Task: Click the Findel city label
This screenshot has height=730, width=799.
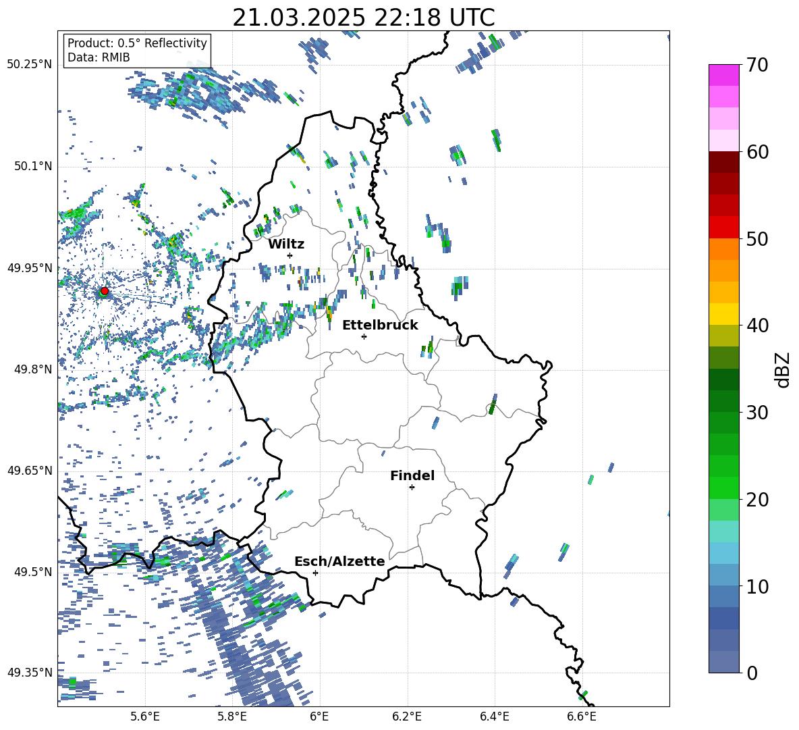Action: [x=412, y=475]
